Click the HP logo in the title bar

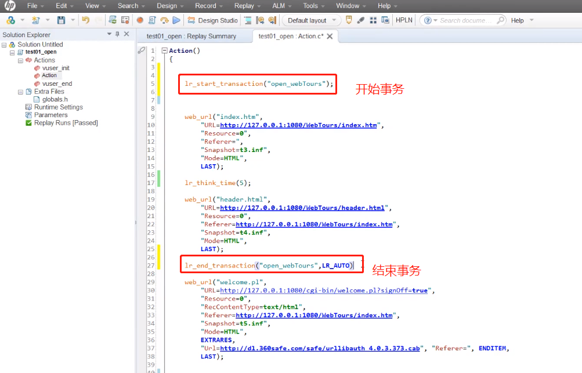tap(10, 6)
